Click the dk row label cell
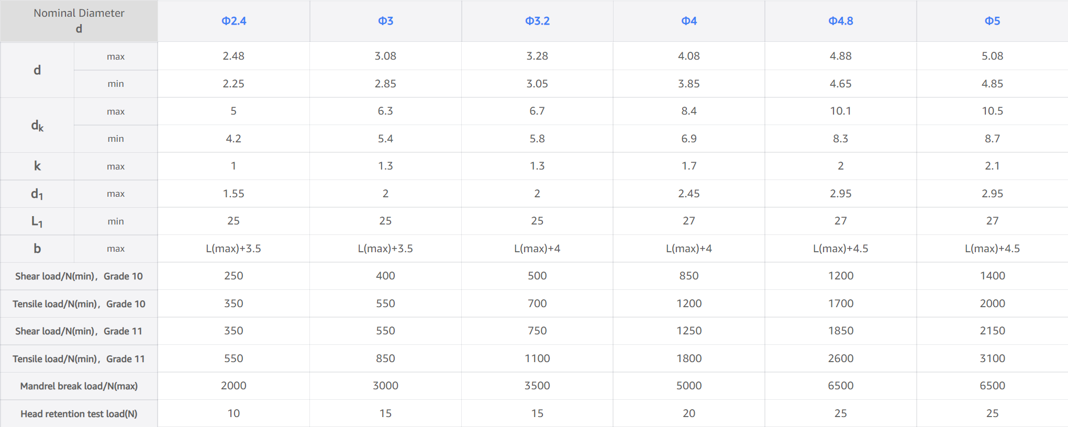The width and height of the screenshot is (1068, 427). [37, 126]
